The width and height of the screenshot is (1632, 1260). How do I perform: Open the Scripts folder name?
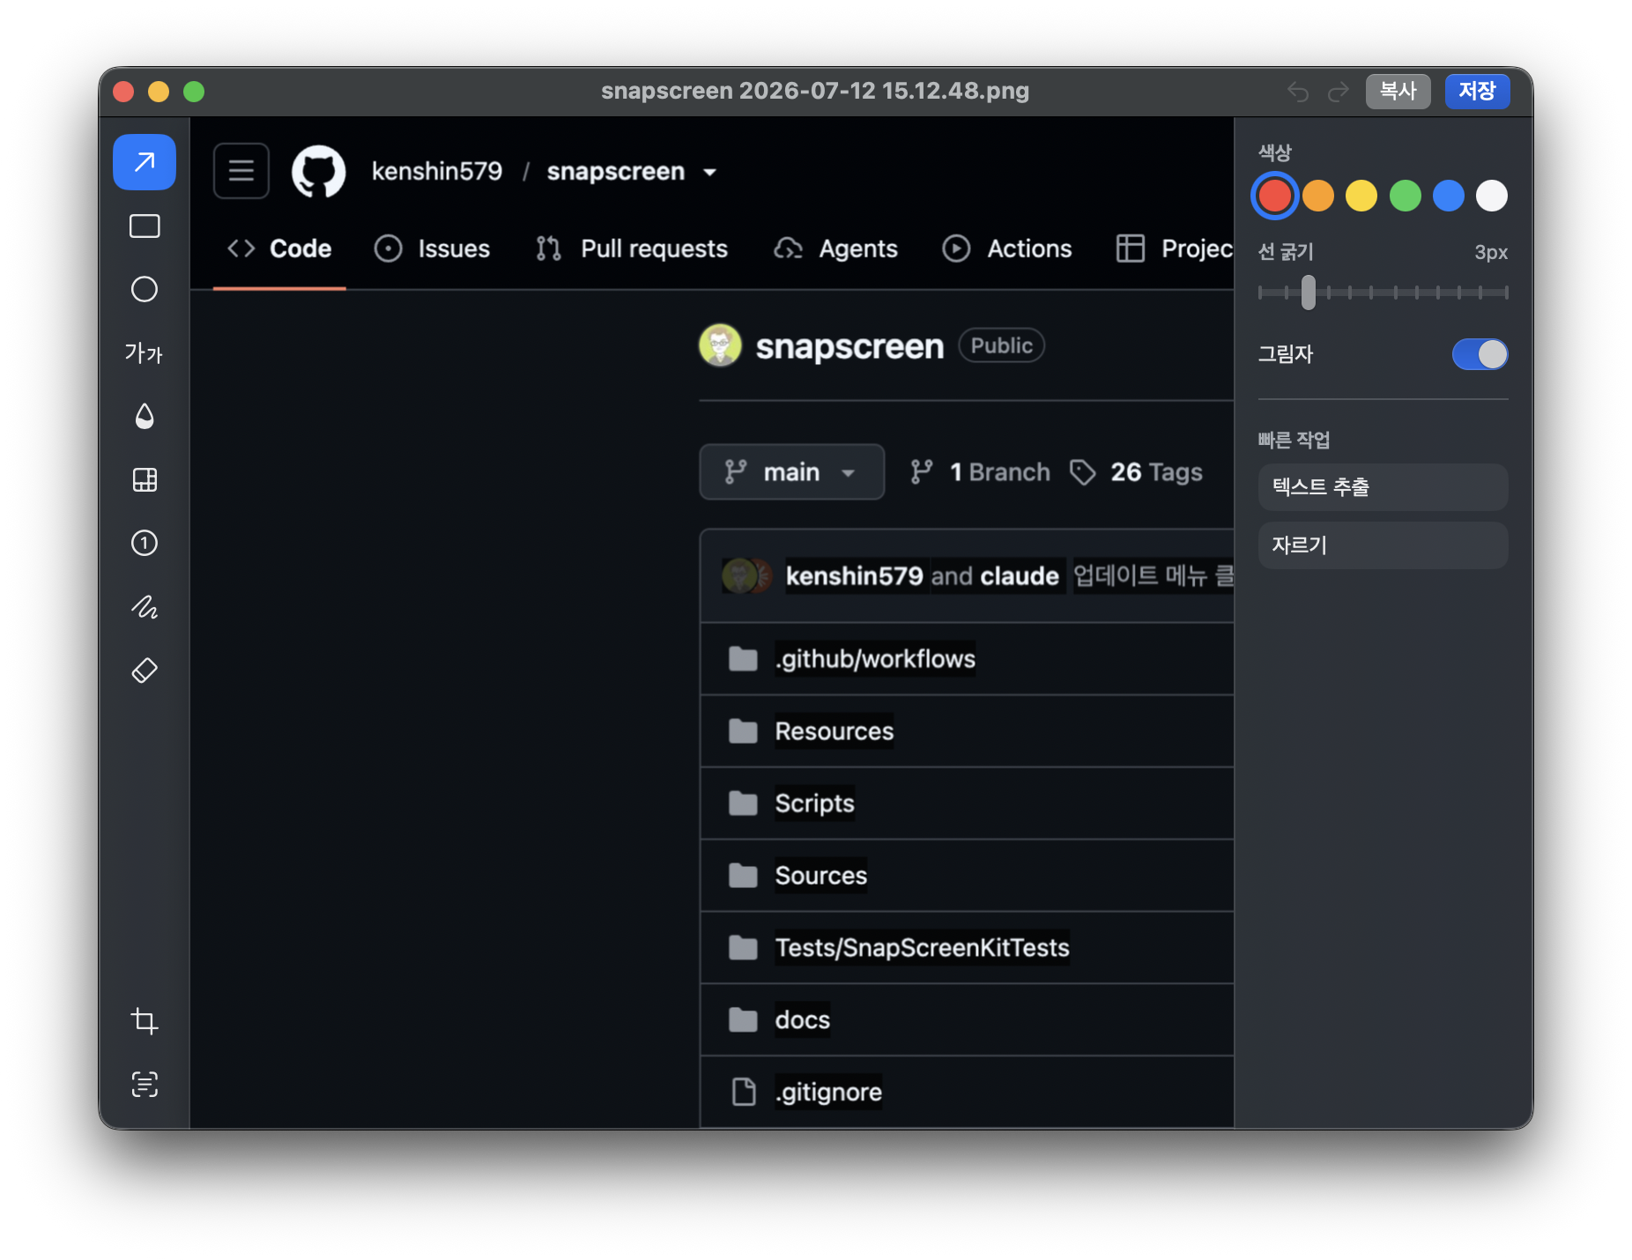click(814, 804)
